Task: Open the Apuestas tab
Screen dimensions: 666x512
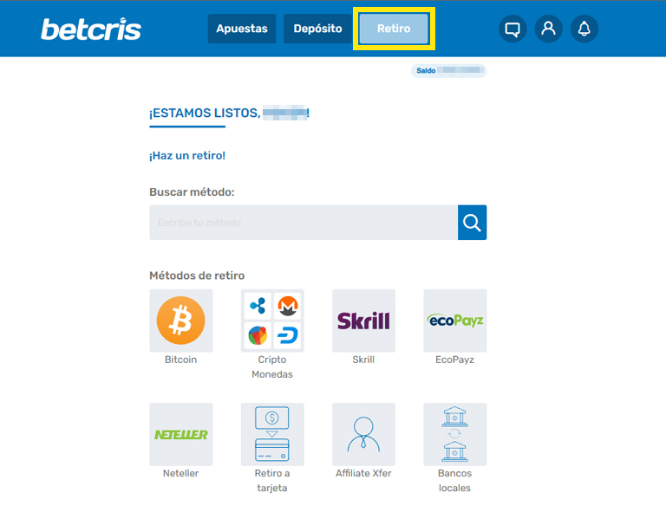Action: click(x=242, y=29)
